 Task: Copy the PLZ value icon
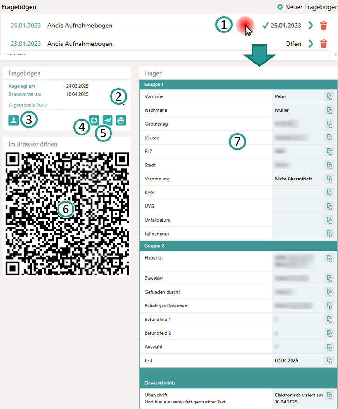click(x=329, y=151)
